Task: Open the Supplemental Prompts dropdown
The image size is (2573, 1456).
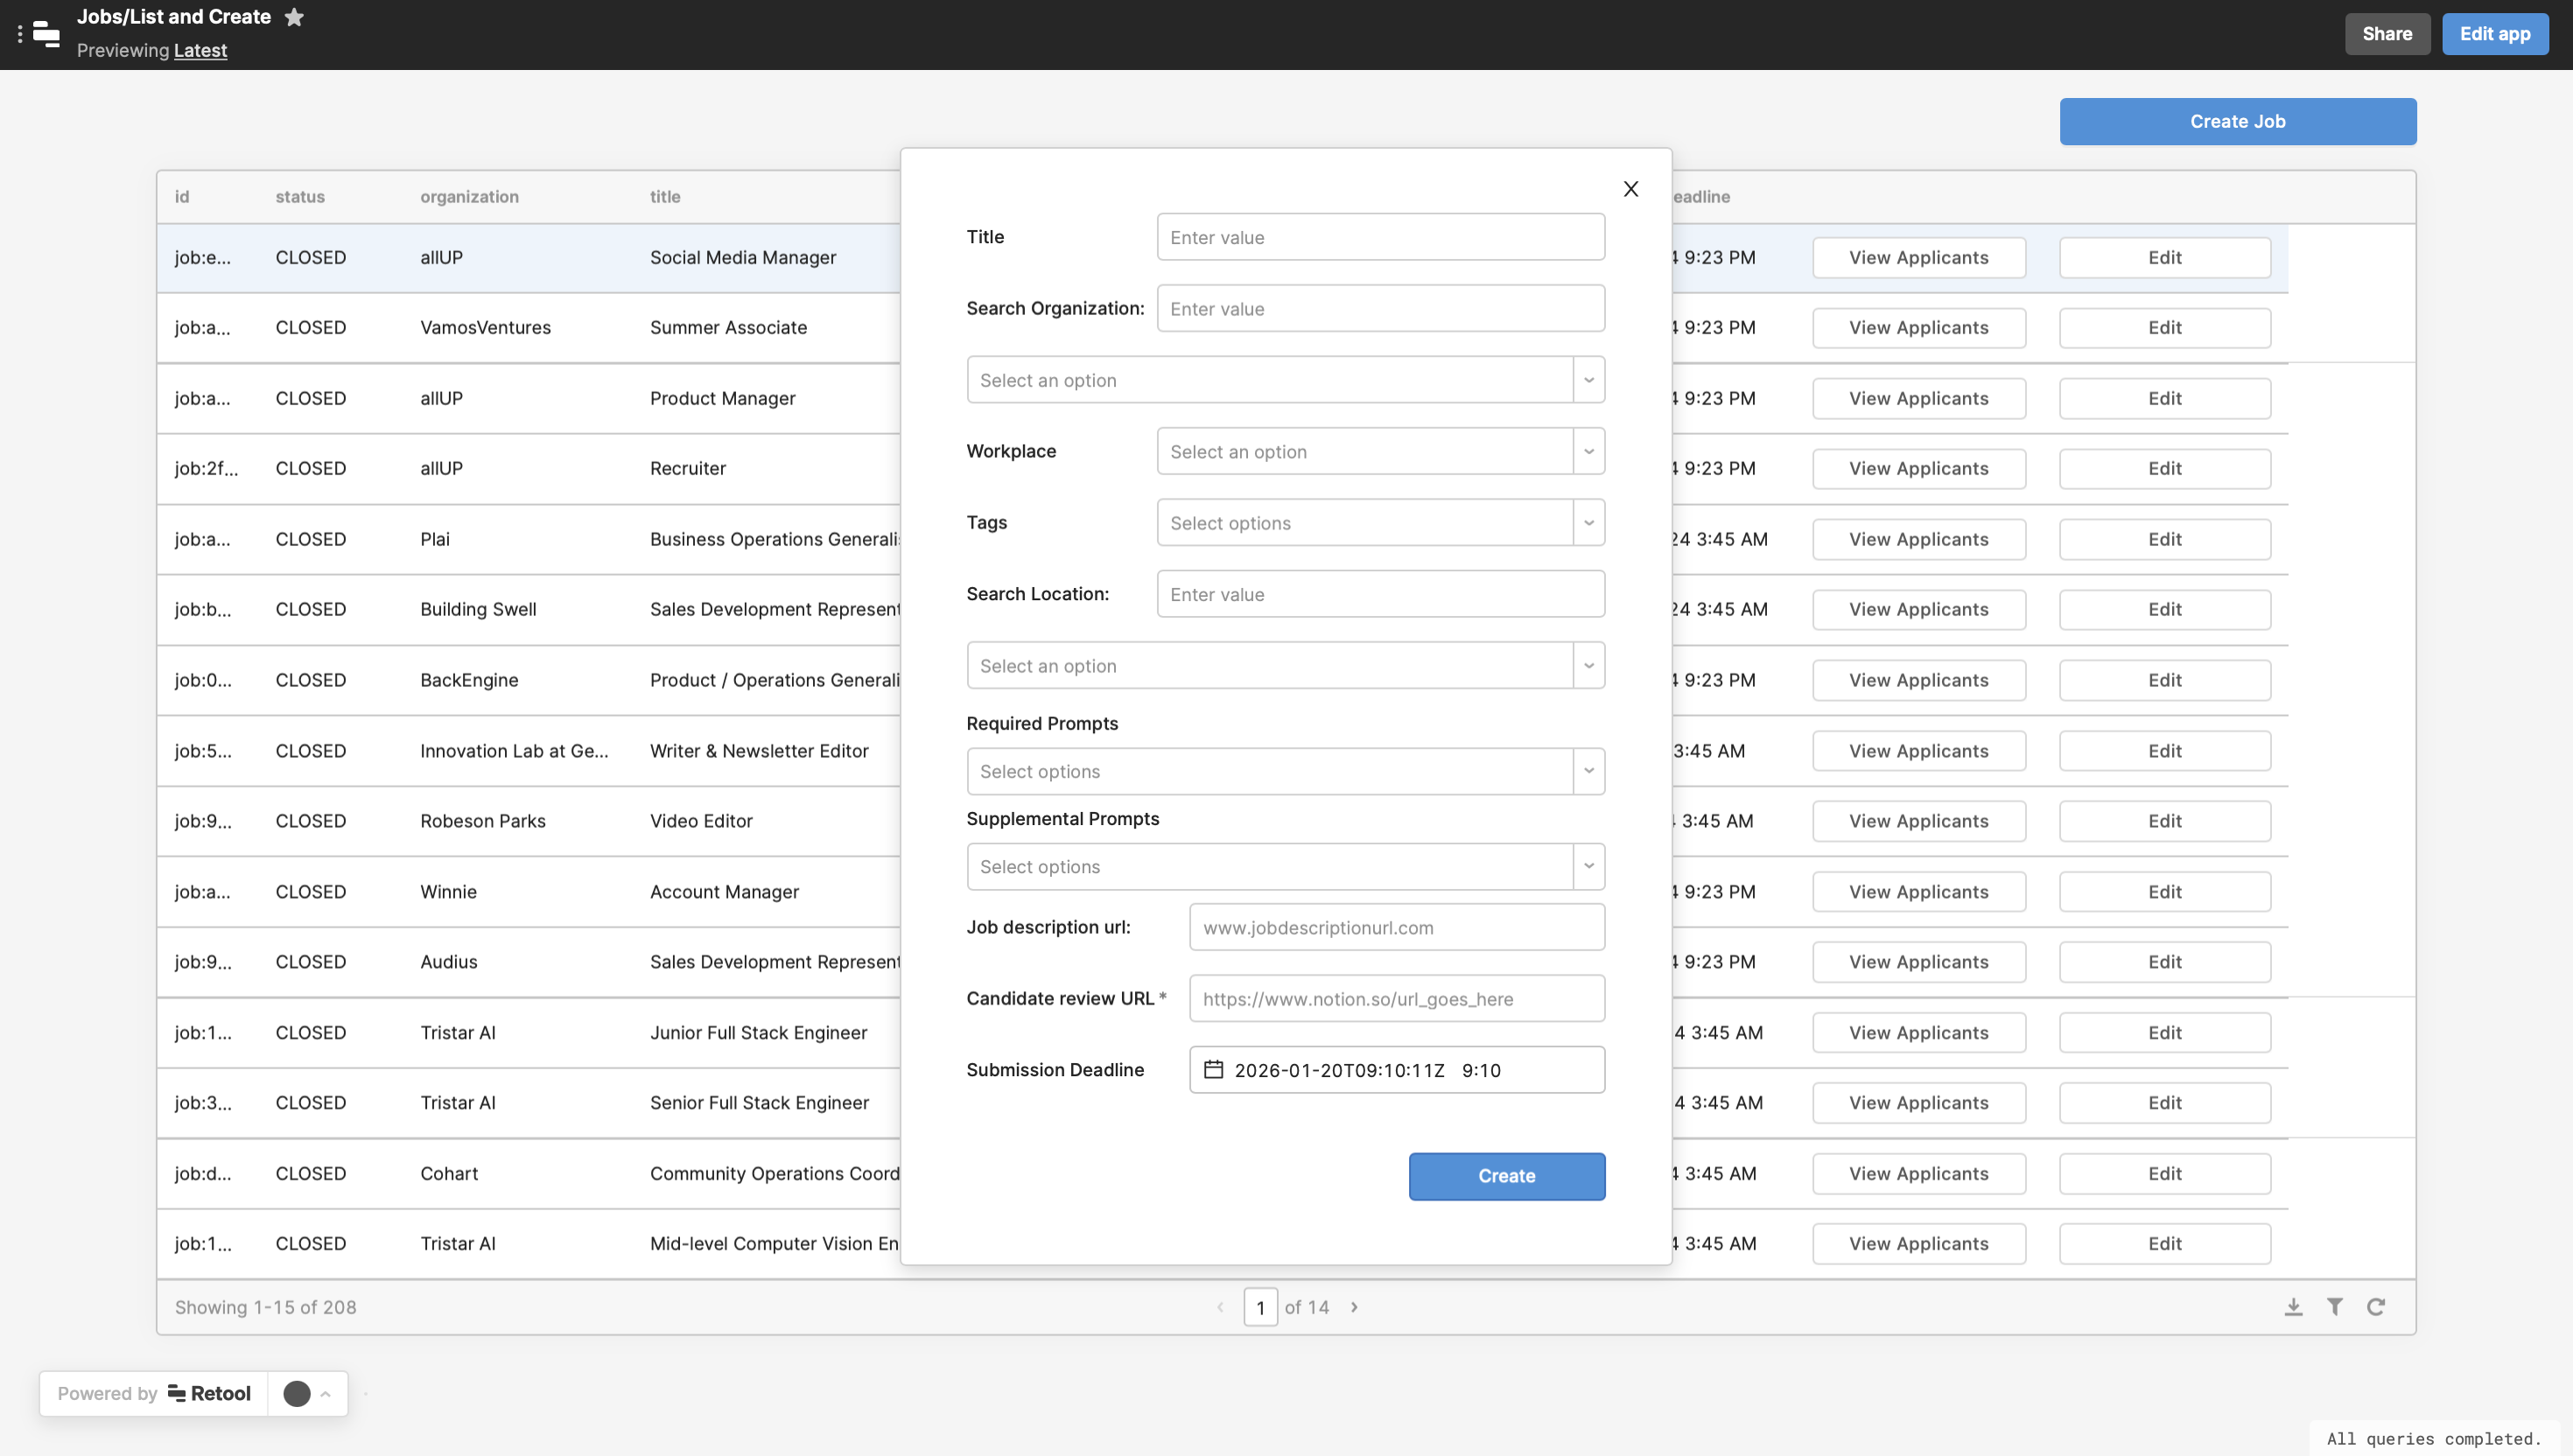Action: coord(1588,866)
